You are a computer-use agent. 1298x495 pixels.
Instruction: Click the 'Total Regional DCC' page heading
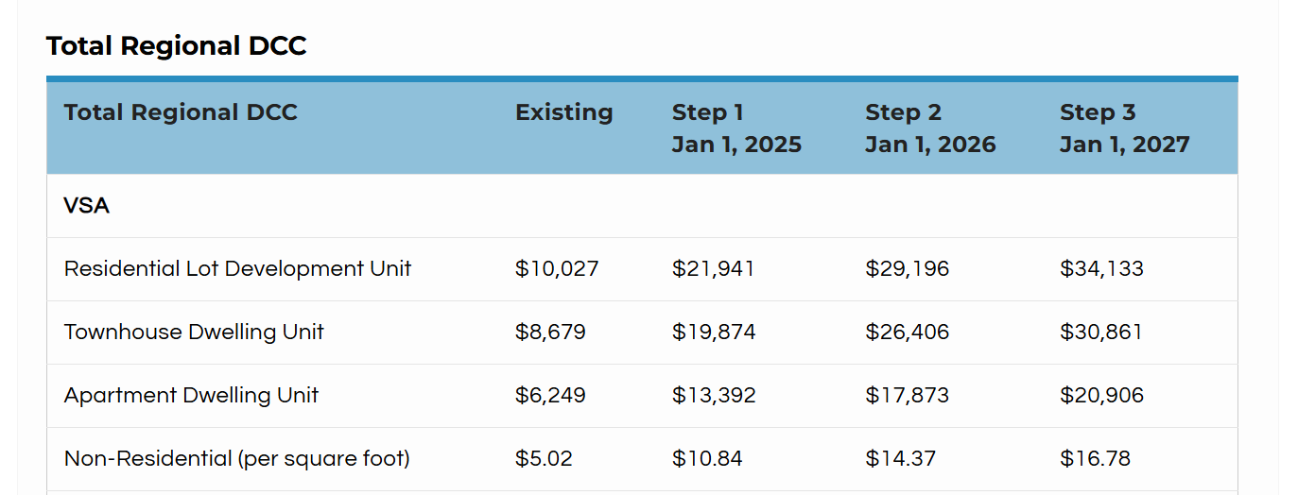point(177,46)
